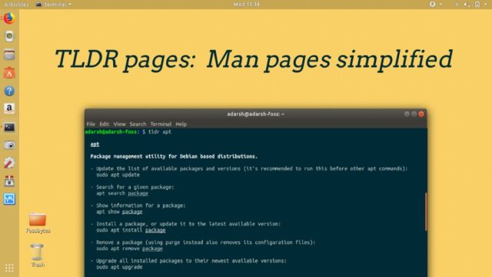
Task: Open System Monitor icon in dock
Action: [9, 199]
